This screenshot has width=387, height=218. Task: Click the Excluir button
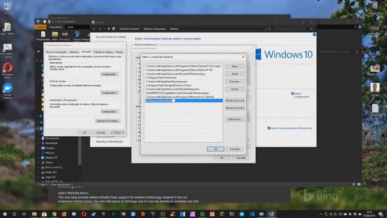click(235, 89)
